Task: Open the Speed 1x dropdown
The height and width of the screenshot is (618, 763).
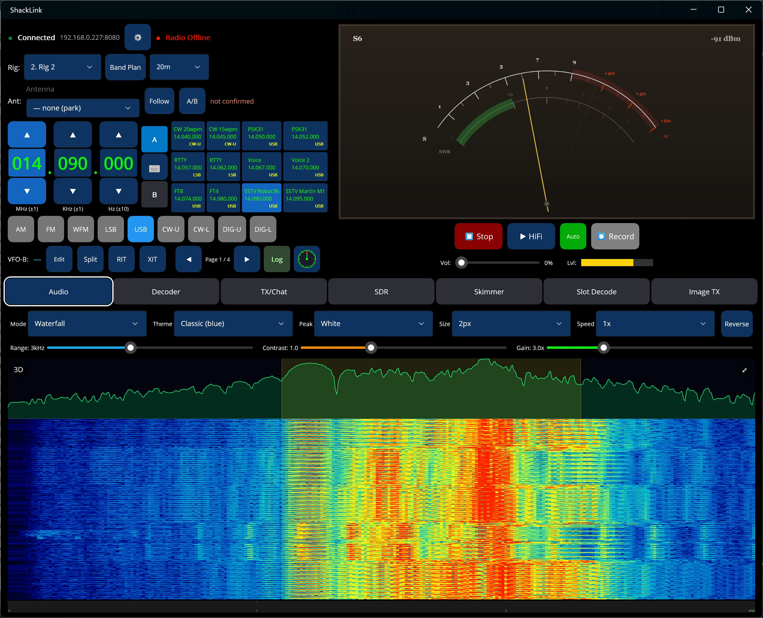Action: pyautogui.click(x=655, y=324)
